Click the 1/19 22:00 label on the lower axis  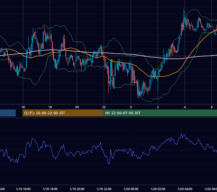click(104, 189)
